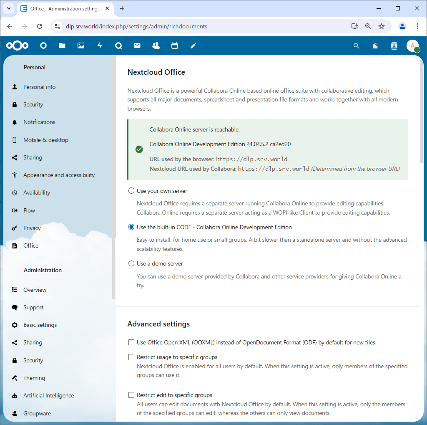427x425 pixels.
Task: Click the browser back arrow
Action: pyautogui.click(x=10, y=26)
